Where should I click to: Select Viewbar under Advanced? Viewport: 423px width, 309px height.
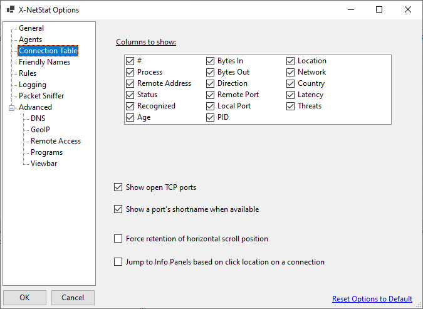[x=44, y=164]
